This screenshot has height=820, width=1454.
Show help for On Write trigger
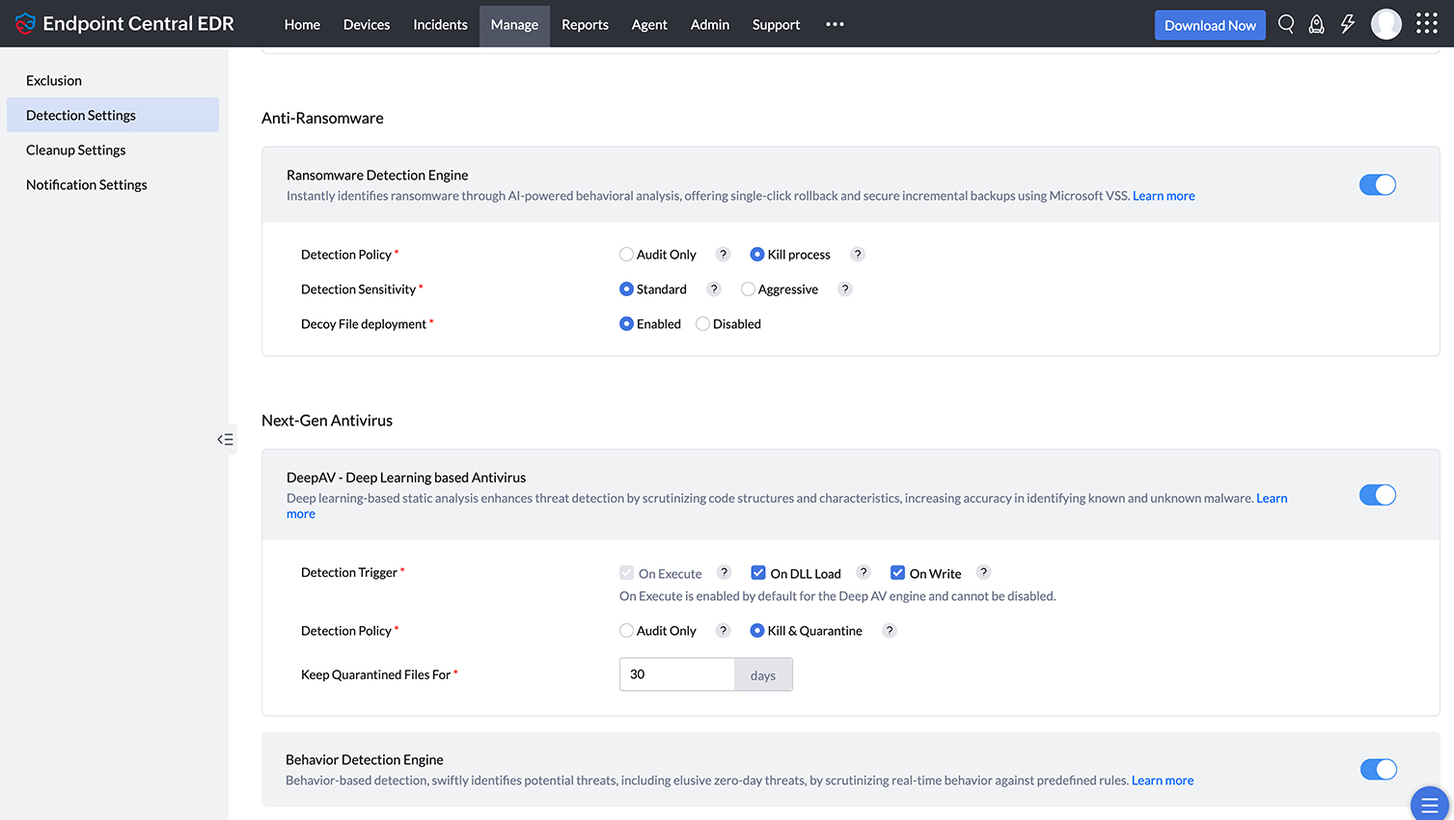(984, 572)
